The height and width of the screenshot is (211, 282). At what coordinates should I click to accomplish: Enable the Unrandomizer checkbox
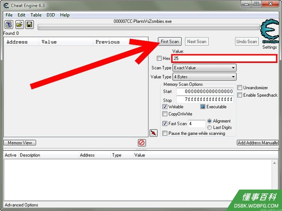click(x=239, y=88)
